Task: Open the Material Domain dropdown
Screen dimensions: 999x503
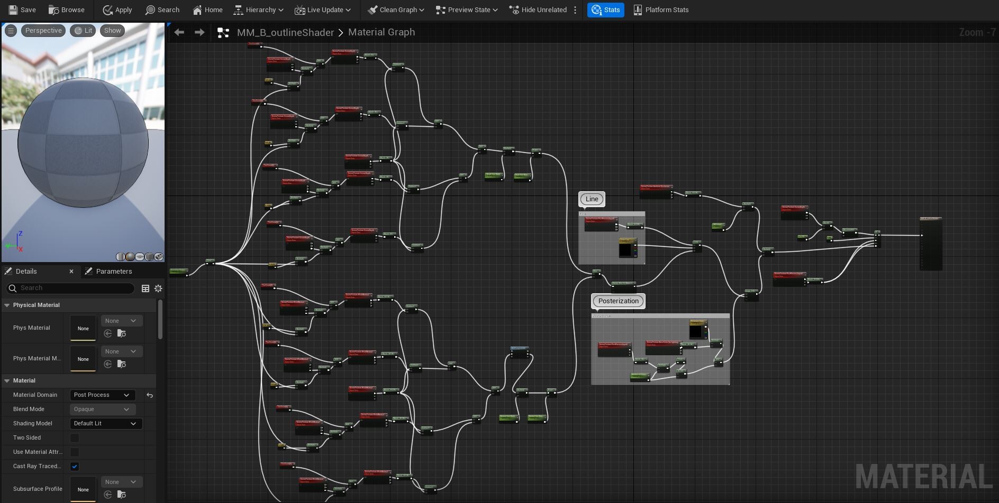Action: click(x=103, y=395)
